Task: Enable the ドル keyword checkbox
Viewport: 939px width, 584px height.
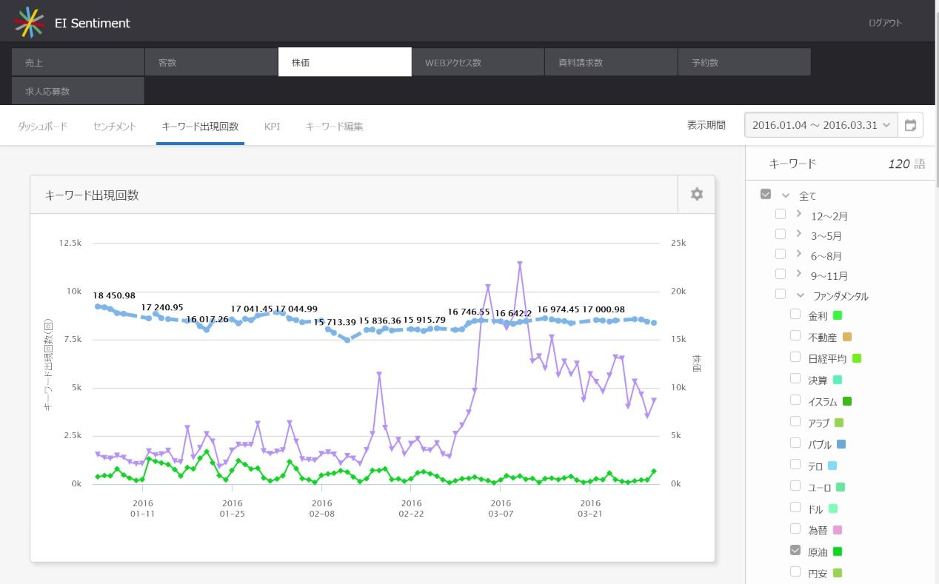Action: coord(795,507)
